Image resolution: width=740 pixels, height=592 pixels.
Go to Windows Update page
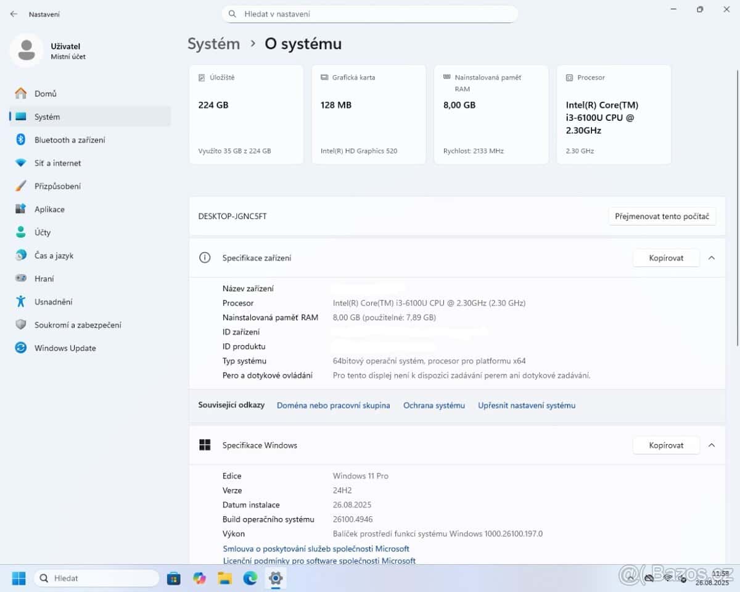[x=65, y=348]
